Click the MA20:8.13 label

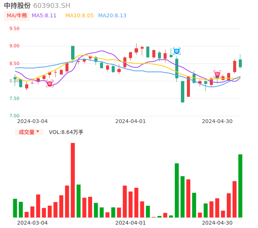click(112, 16)
